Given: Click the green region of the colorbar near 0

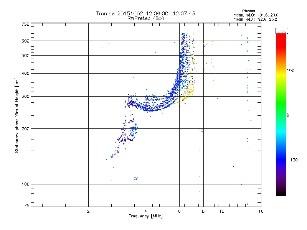Looking at the screenshot, I should 281,110.
